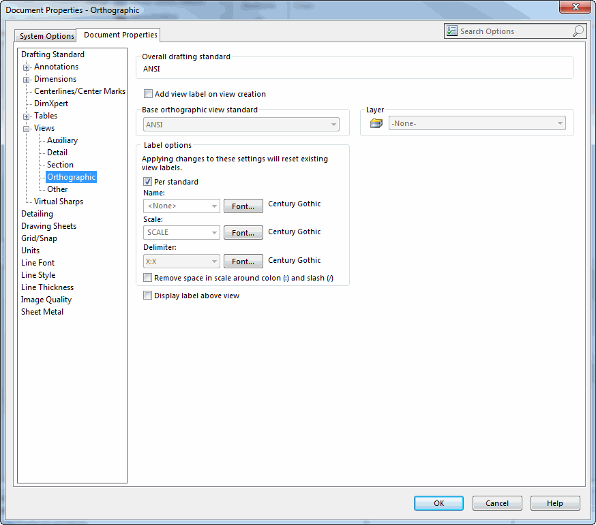
Task: Select Auxiliary under Views
Action: [62, 140]
